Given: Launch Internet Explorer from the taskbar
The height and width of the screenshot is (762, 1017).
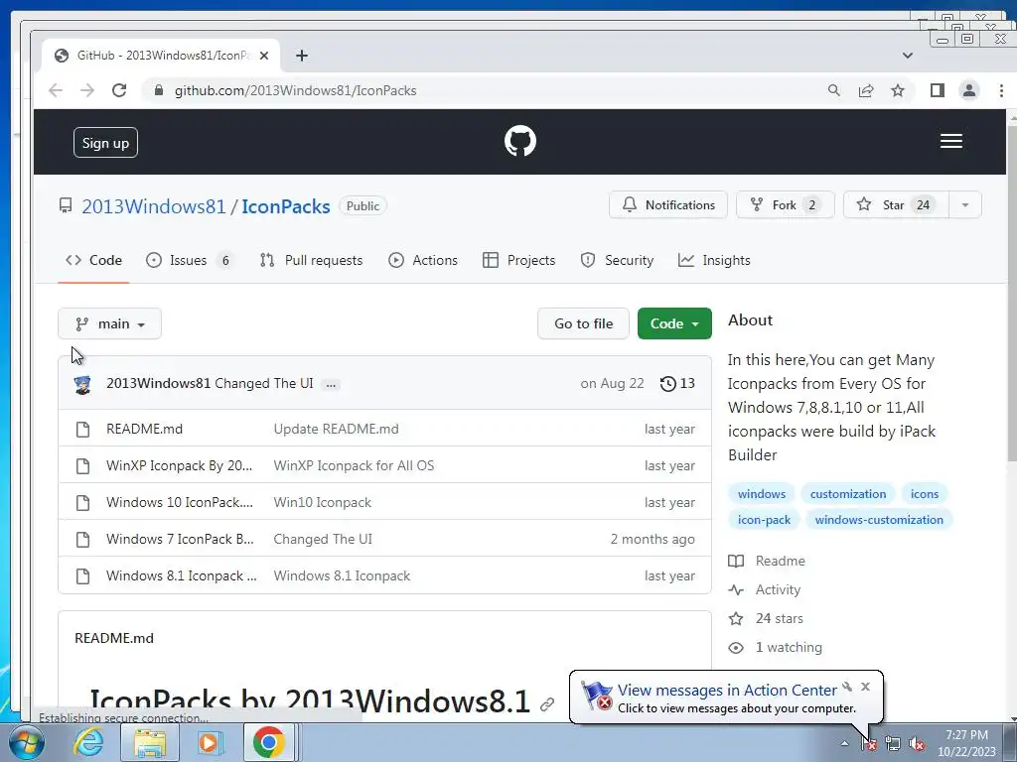Looking at the screenshot, I should [x=88, y=742].
